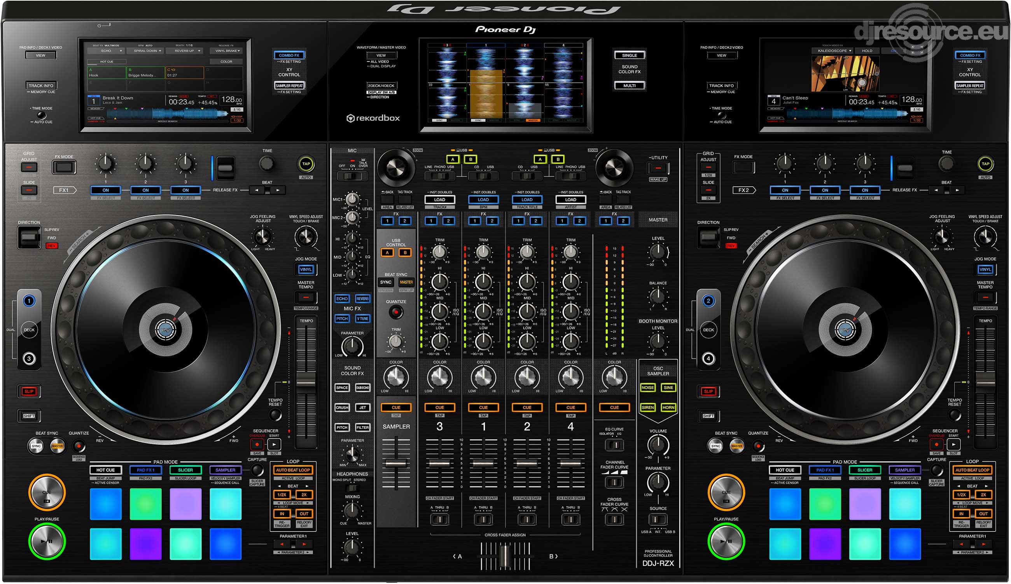Switch left deck pads to PAD FX1 mode
This screenshot has height=584, width=1011.
145,470
